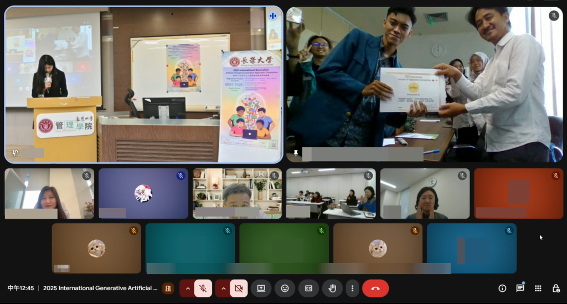The height and width of the screenshot is (304, 567).
Task: Open the host controls lock icon
Action: click(x=555, y=288)
